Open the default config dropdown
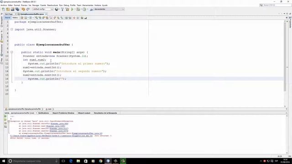This screenshot has width=292, height=164. (x=43, y=9)
